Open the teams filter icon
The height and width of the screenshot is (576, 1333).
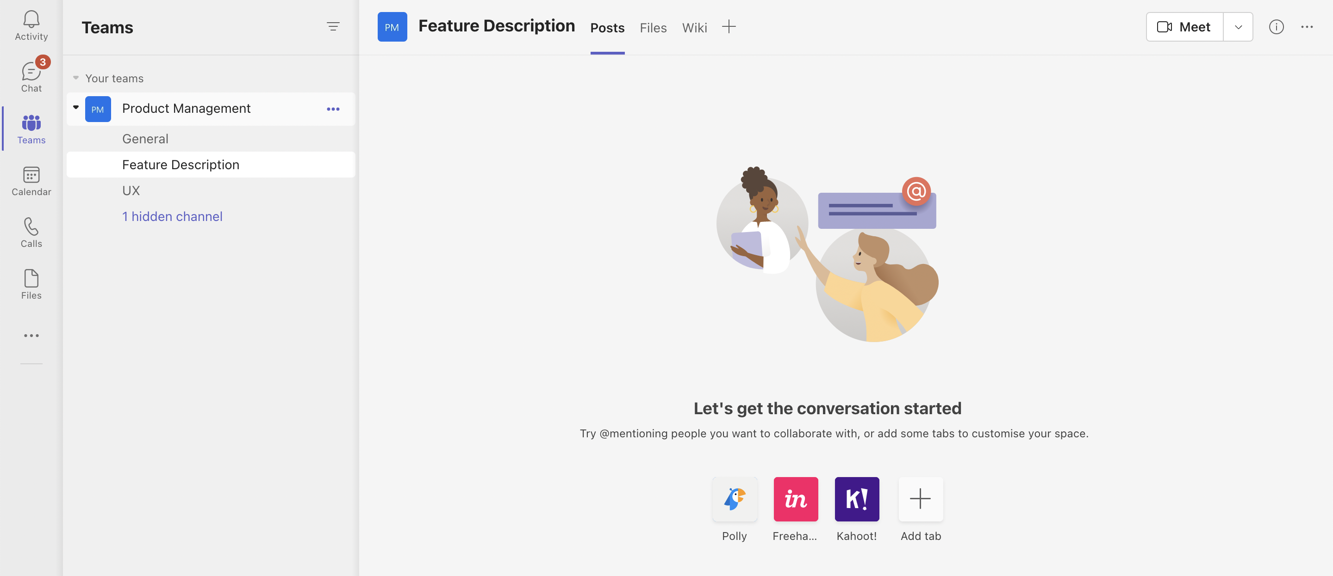333,26
